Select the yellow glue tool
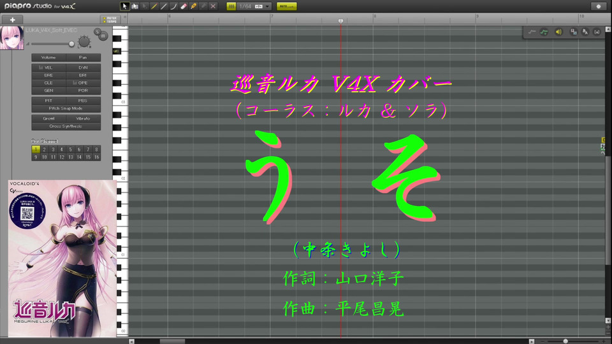 [193, 6]
